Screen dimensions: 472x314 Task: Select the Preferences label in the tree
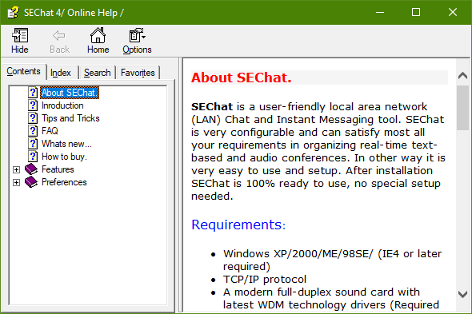pyautogui.click(x=64, y=182)
